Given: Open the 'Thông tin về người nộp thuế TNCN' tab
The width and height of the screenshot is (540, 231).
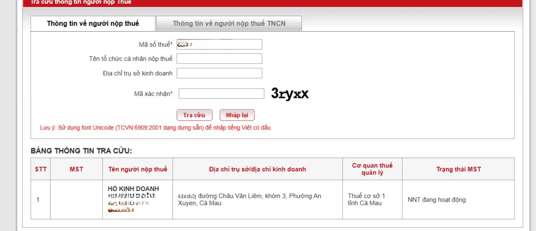Looking at the screenshot, I should (x=229, y=23).
